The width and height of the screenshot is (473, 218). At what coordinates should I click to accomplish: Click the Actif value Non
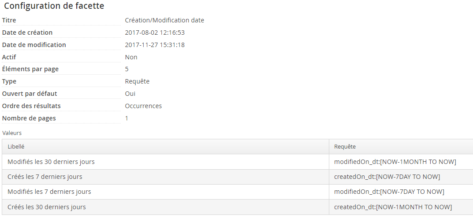(131, 57)
